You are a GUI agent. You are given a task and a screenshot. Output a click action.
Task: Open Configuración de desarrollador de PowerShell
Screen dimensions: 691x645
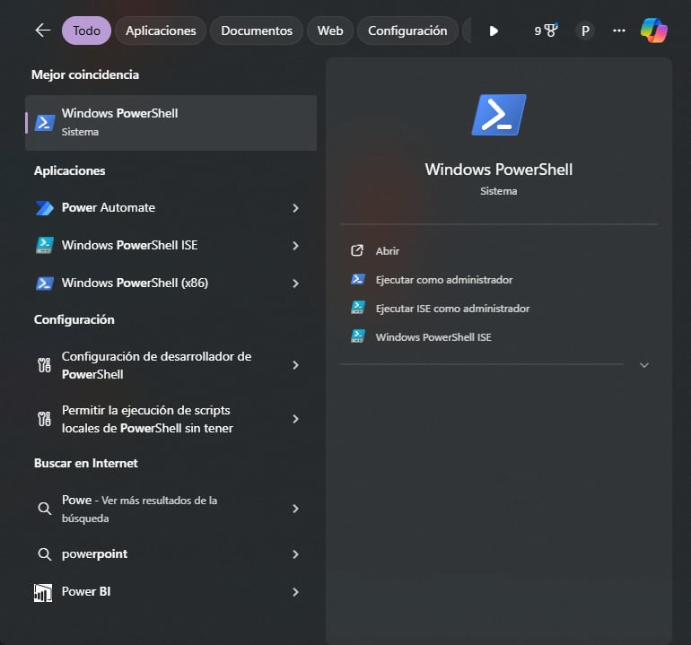[x=156, y=365]
